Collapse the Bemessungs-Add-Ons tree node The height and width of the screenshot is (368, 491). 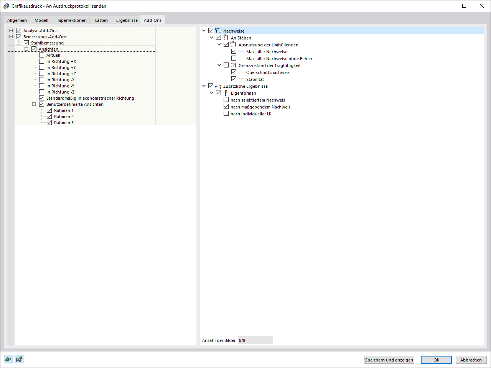pyautogui.click(x=11, y=37)
